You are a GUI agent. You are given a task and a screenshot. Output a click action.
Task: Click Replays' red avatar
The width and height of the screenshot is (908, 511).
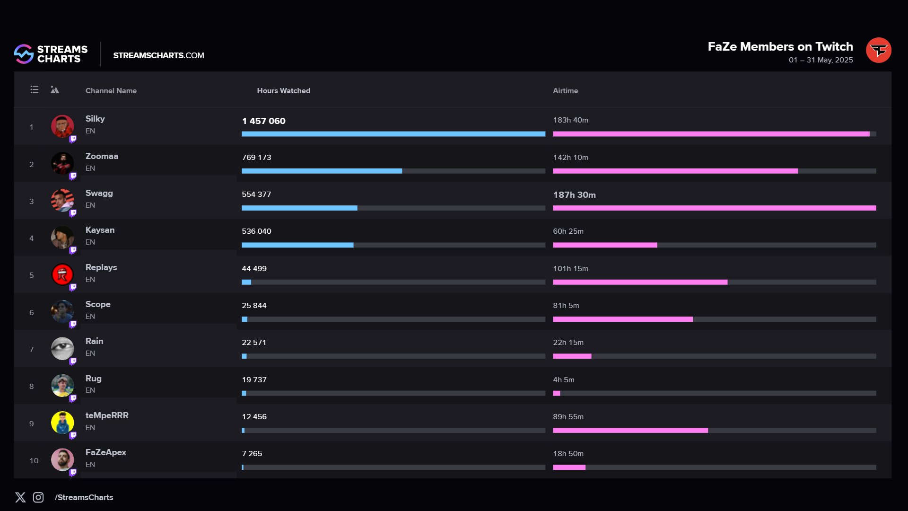(62, 274)
